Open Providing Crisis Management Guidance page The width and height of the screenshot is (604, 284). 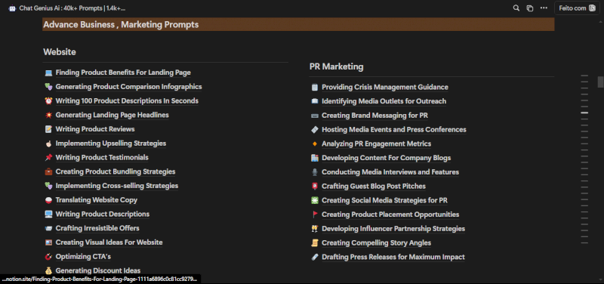385,87
